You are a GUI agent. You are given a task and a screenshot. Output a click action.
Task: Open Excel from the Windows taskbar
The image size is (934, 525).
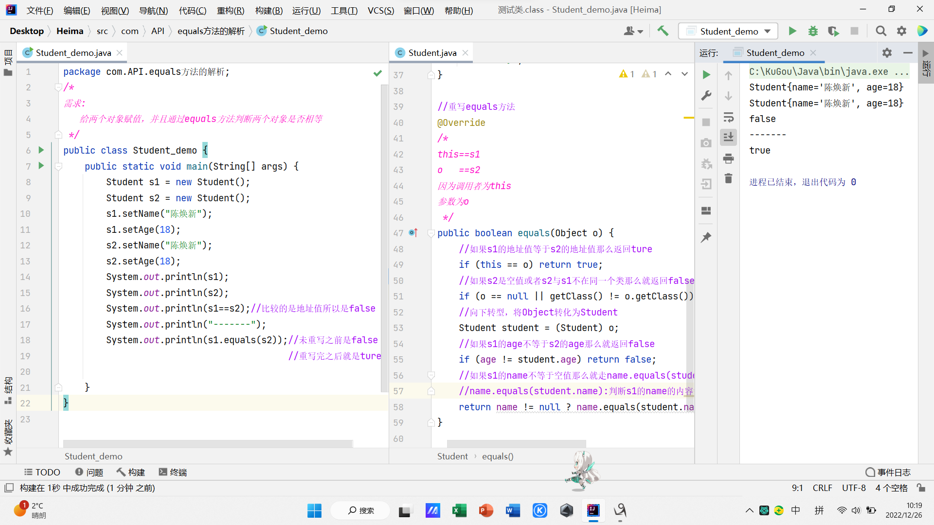(459, 510)
